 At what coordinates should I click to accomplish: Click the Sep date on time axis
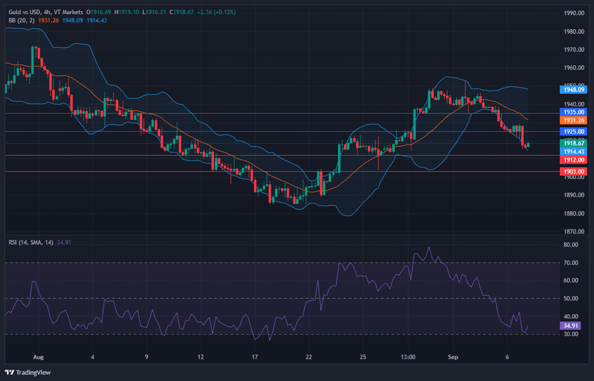(453, 357)
